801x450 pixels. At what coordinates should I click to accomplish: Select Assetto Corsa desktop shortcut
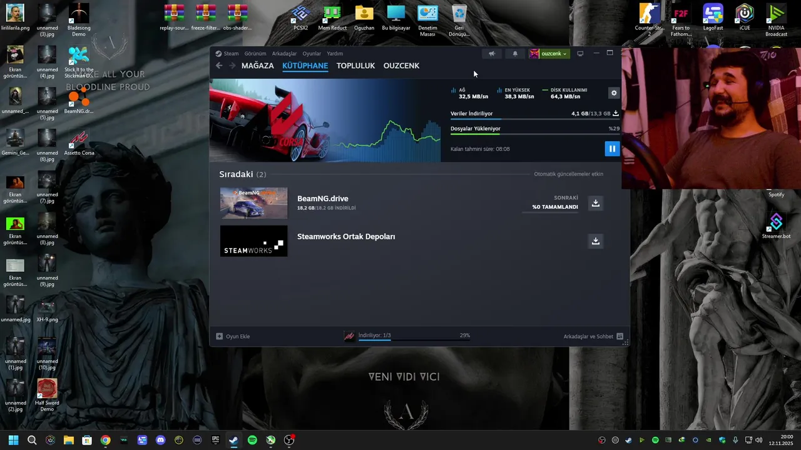pyautogui.click(x=79, y=143)
